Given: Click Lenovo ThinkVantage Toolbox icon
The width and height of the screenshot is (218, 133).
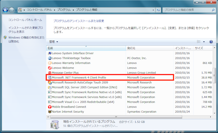Looking at the screenshot, I should (x=50, y=58).
